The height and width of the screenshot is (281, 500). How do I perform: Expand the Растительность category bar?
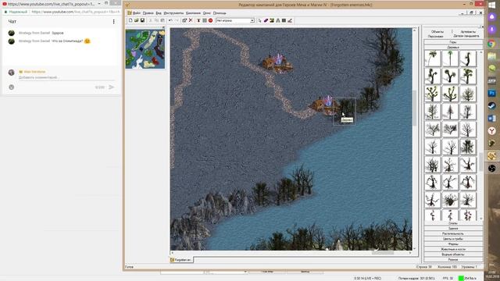453,233
